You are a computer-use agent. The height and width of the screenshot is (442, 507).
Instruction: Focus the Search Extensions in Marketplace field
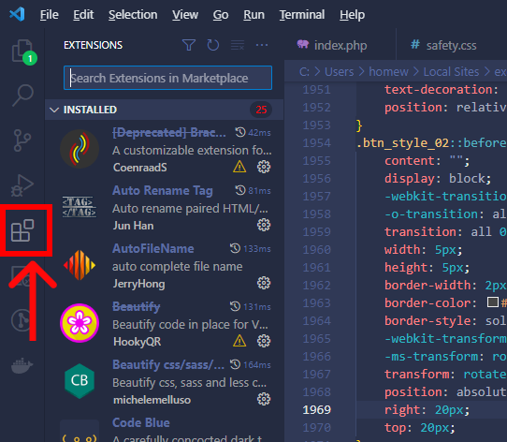167,78
